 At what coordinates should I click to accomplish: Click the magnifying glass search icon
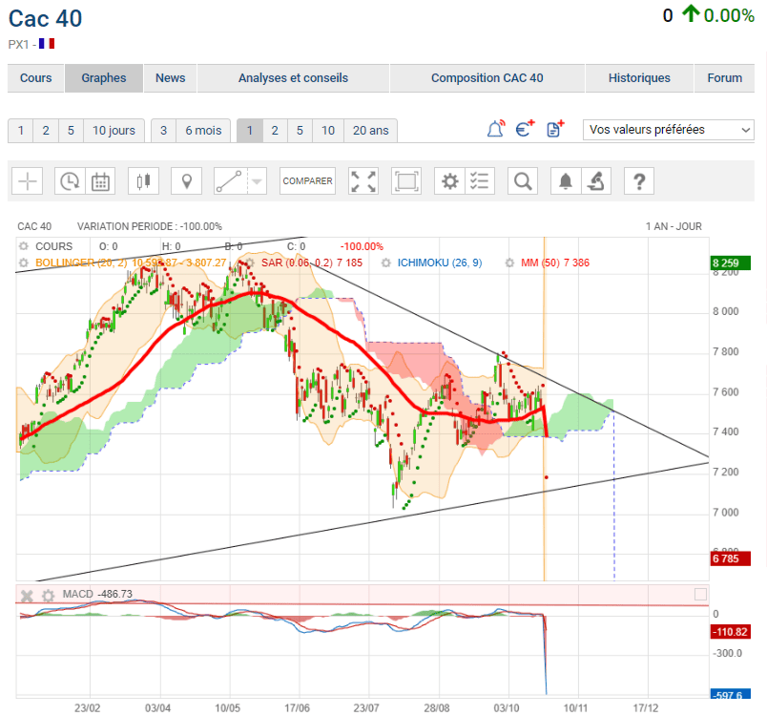coord(523,181)
